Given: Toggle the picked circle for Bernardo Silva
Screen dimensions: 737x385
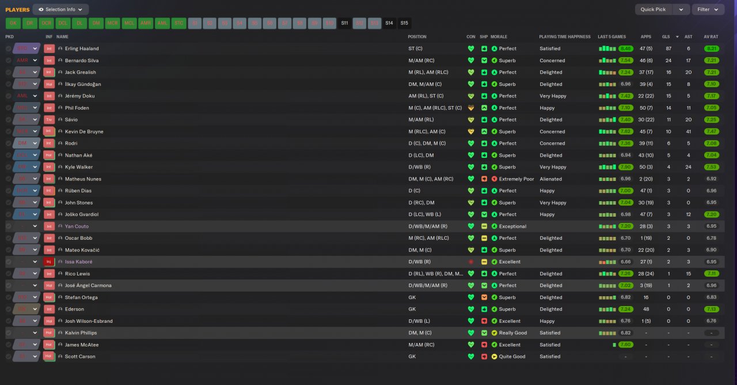Looking at the screenshot, I should coord(9,61).
